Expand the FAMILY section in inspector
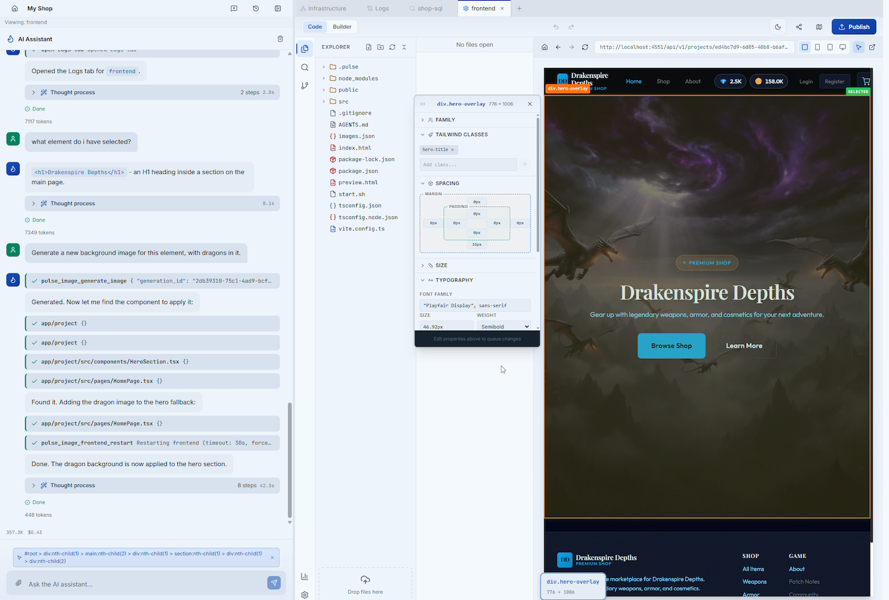The height and width of the screenshot is (600, 889). click(x=444, y=119)
